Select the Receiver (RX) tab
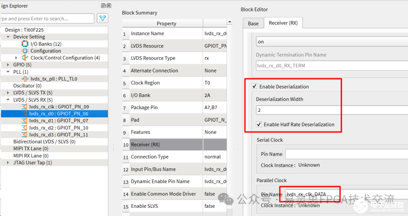Screen dimensions: 408x216 [283, 23]
